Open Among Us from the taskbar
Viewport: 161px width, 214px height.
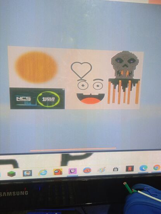(58, 172)
